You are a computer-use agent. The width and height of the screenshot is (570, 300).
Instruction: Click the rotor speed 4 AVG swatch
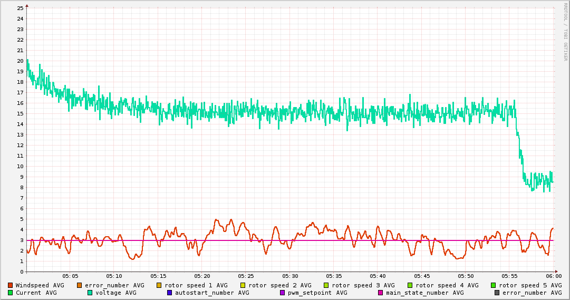coord(410,285)
